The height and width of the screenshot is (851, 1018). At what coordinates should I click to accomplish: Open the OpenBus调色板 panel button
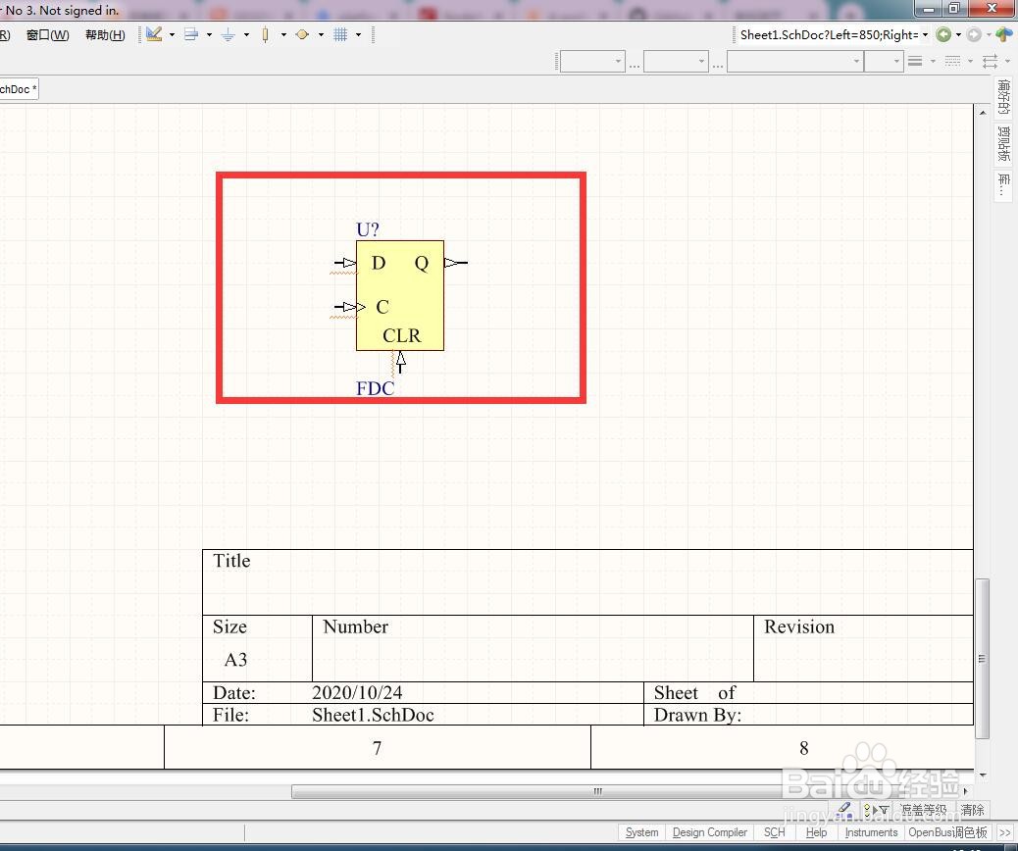pyautogui.click(x=947, y=832)
